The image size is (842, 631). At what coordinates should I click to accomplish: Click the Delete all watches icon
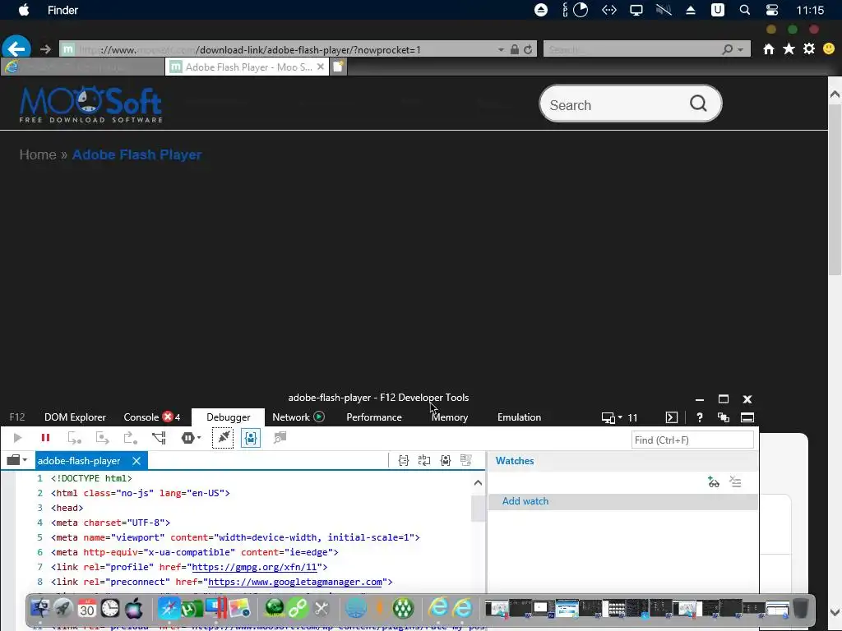tap(735, 481)
